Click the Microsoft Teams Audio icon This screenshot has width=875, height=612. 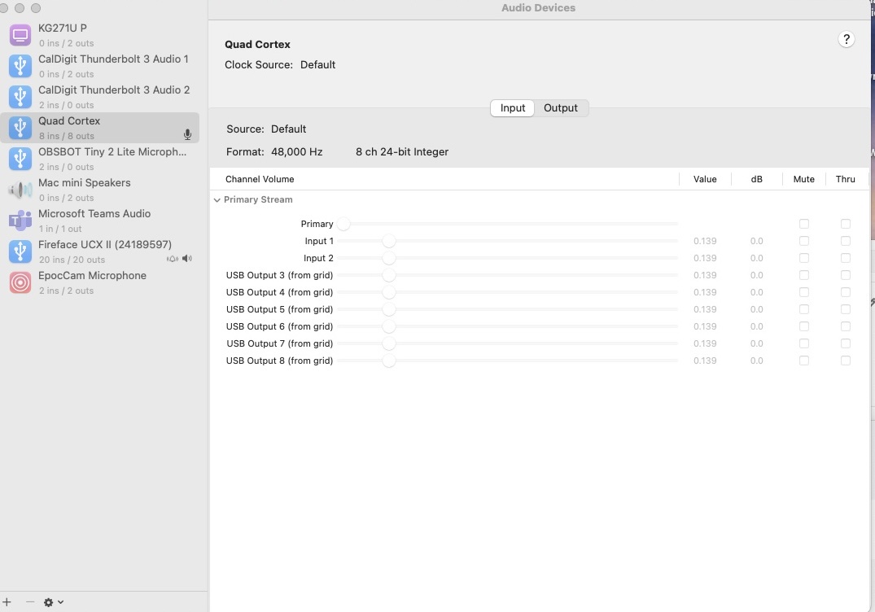click(20, 221)
